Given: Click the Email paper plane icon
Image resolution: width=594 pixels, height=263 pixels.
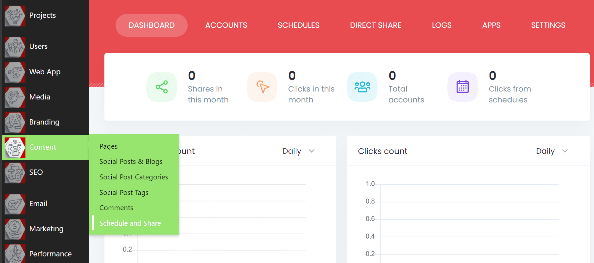Looking at the screenshot, I should (x=15, y=204).
